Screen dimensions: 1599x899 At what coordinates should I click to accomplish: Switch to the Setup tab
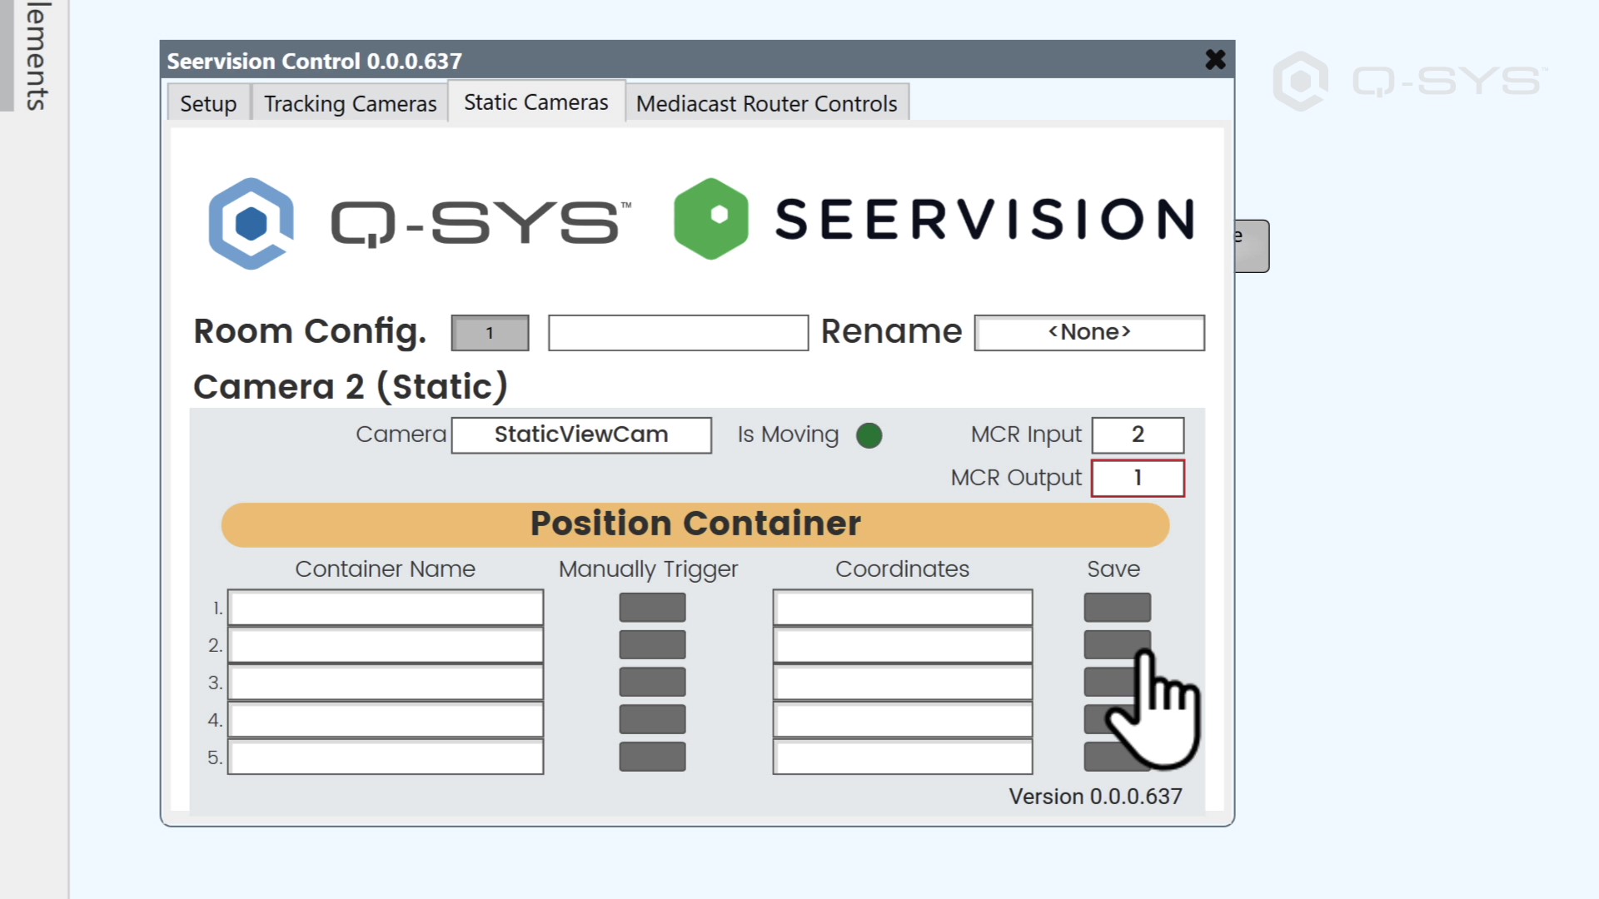point(207,103)
